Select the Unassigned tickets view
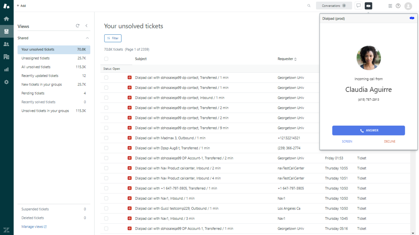 tap(54, 58)
